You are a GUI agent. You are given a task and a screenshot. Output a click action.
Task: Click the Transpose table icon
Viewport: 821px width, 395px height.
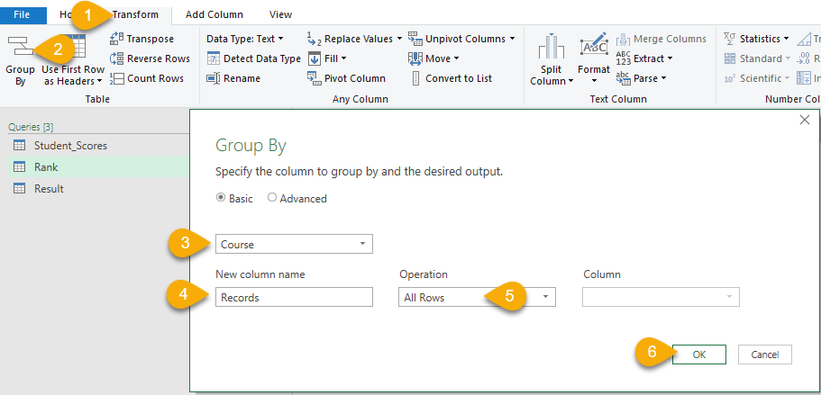tap(116, 39)
